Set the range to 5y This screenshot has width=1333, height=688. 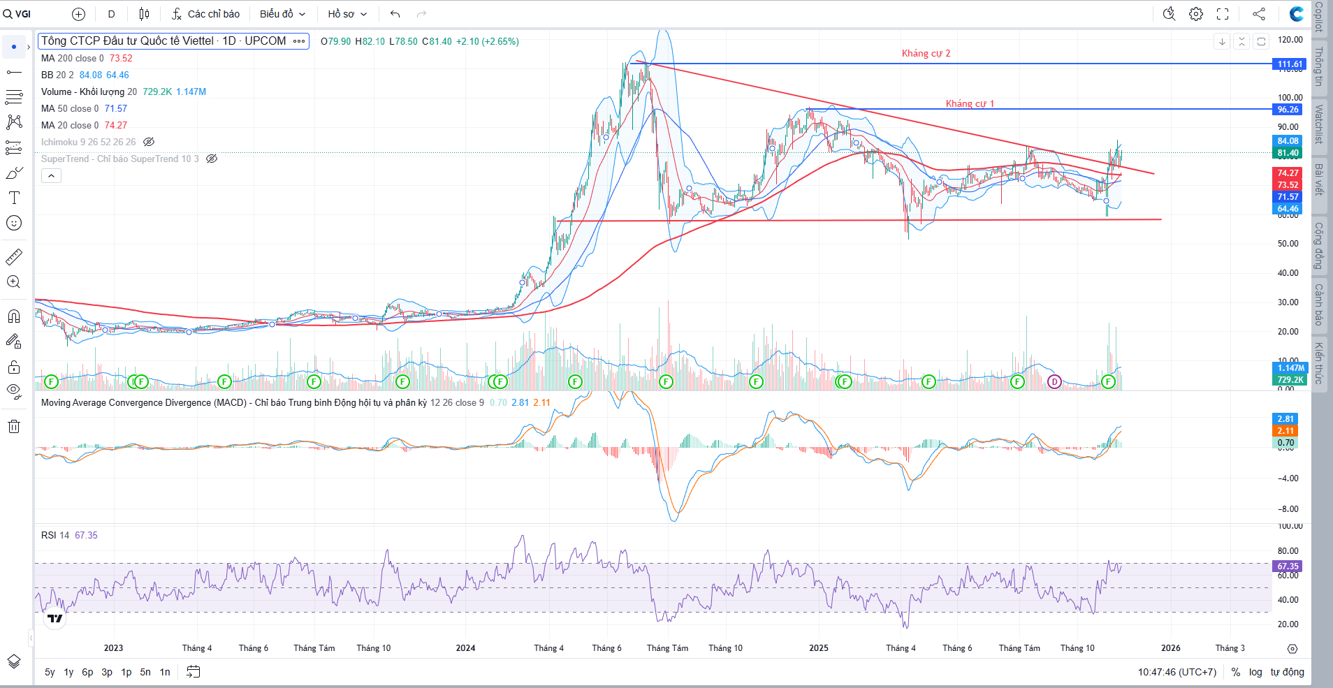(x=50, y=672)
